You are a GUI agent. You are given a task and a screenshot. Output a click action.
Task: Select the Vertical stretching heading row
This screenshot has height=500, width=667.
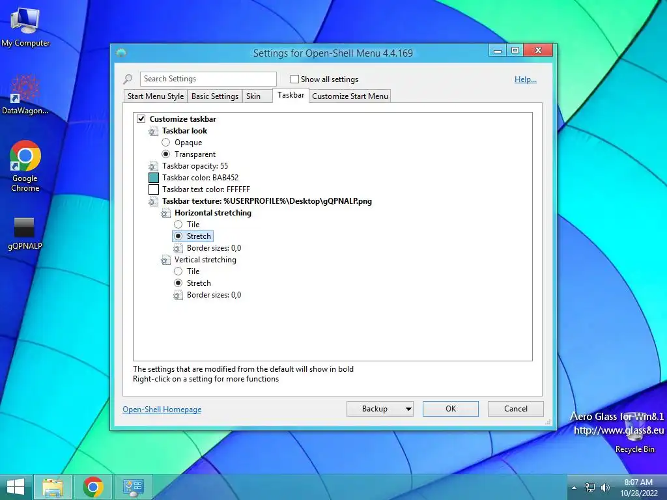pos(205,260)
